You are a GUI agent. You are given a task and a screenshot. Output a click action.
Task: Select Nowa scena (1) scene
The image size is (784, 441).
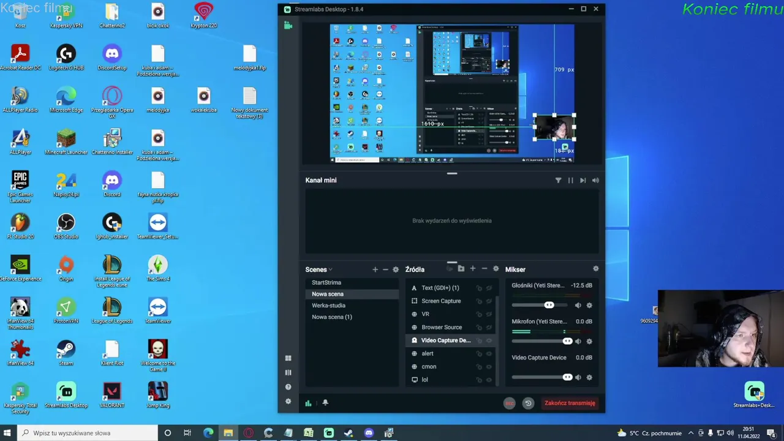(352, 317)
